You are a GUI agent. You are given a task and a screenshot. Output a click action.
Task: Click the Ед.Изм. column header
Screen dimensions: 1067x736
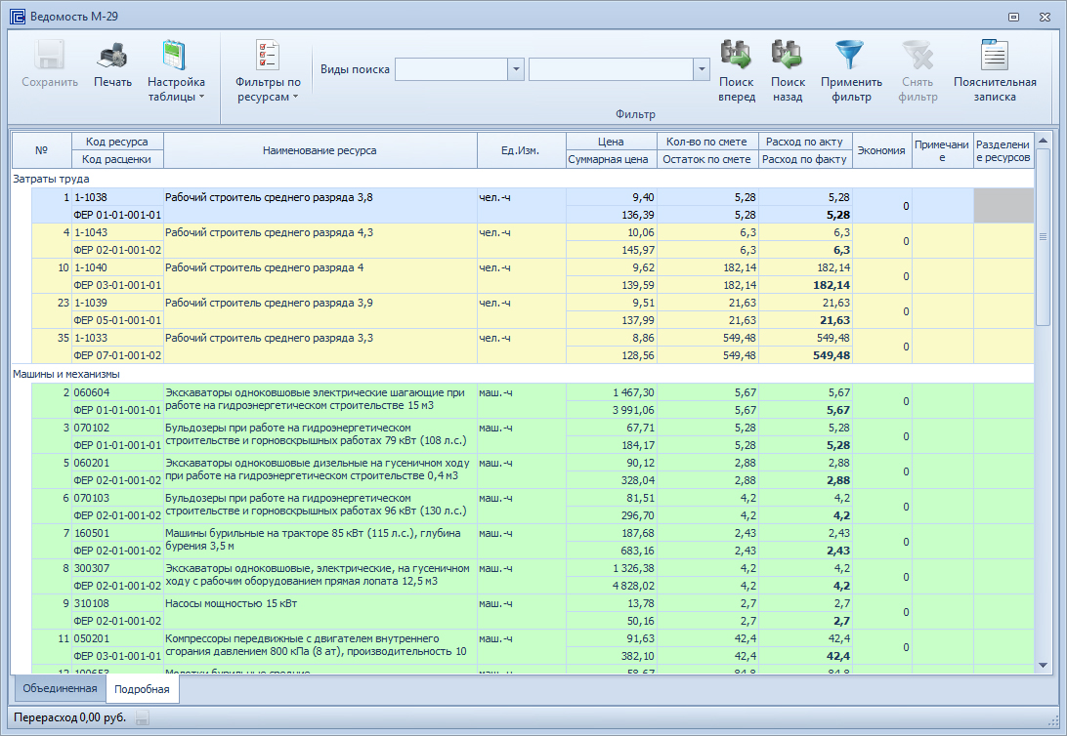[x=521, y=150]
